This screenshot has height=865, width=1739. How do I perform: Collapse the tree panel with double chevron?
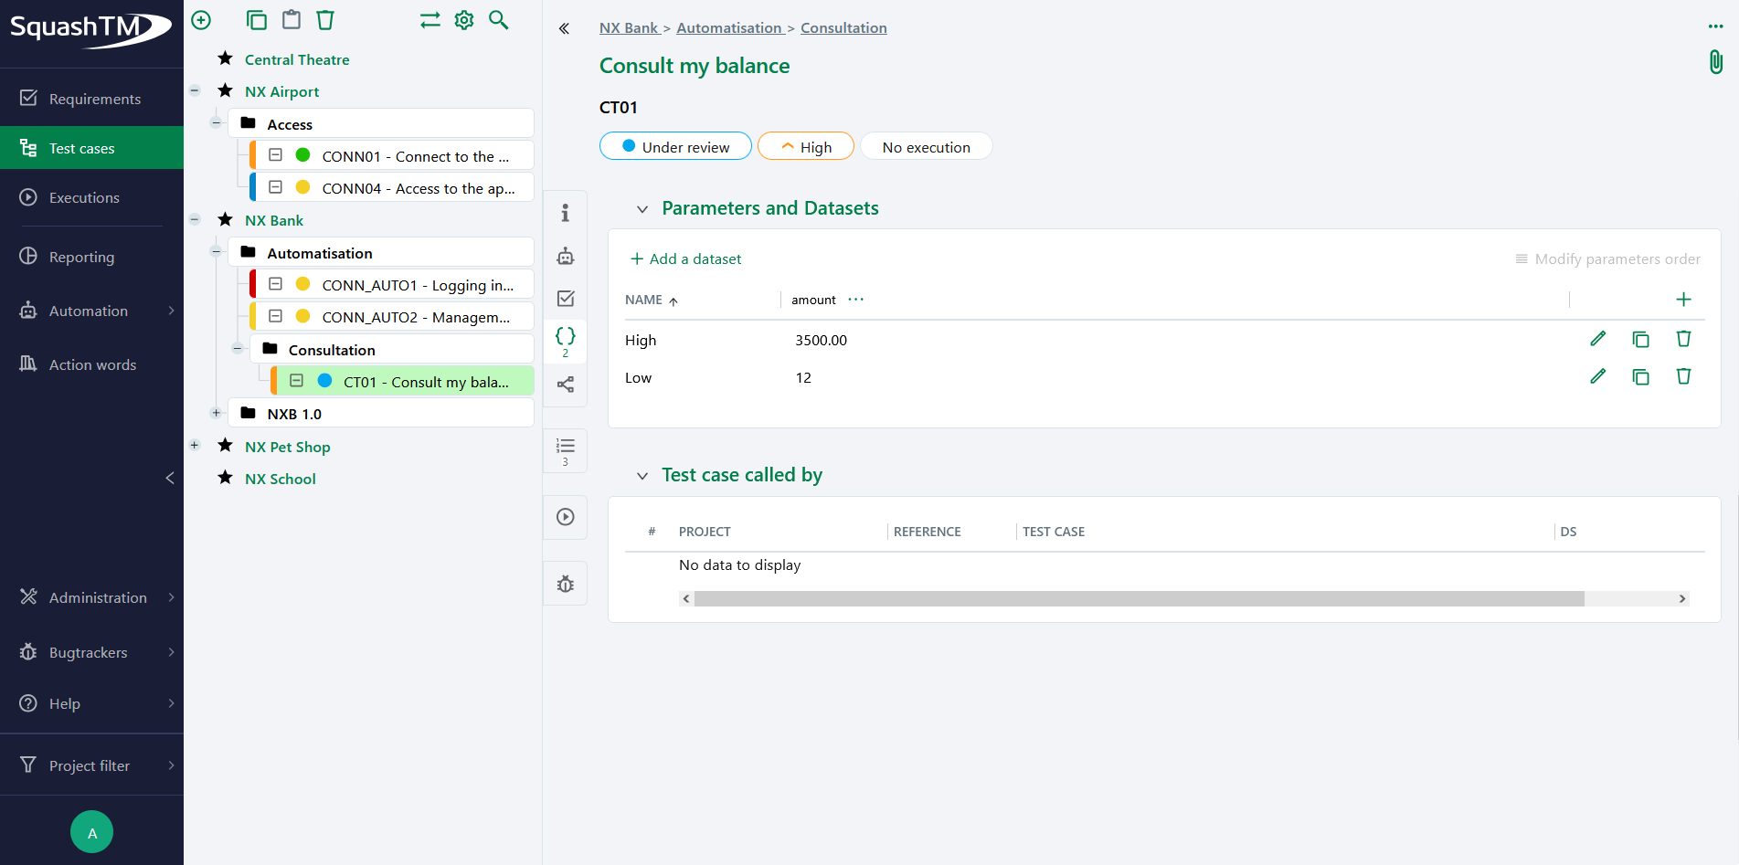(x=565, y=28)
